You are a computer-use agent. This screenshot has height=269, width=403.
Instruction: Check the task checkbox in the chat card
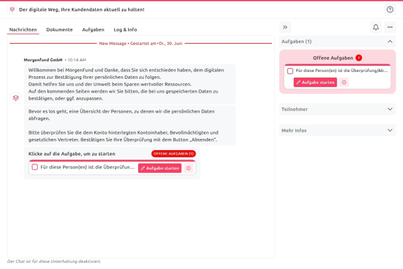(x=35, y=167)
